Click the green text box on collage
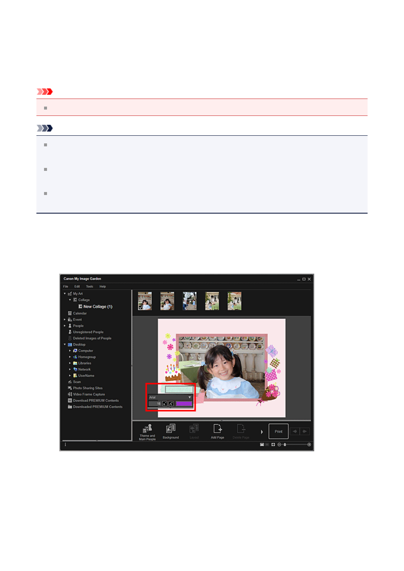This screenshot has height=571, width=404. [179, 389]
